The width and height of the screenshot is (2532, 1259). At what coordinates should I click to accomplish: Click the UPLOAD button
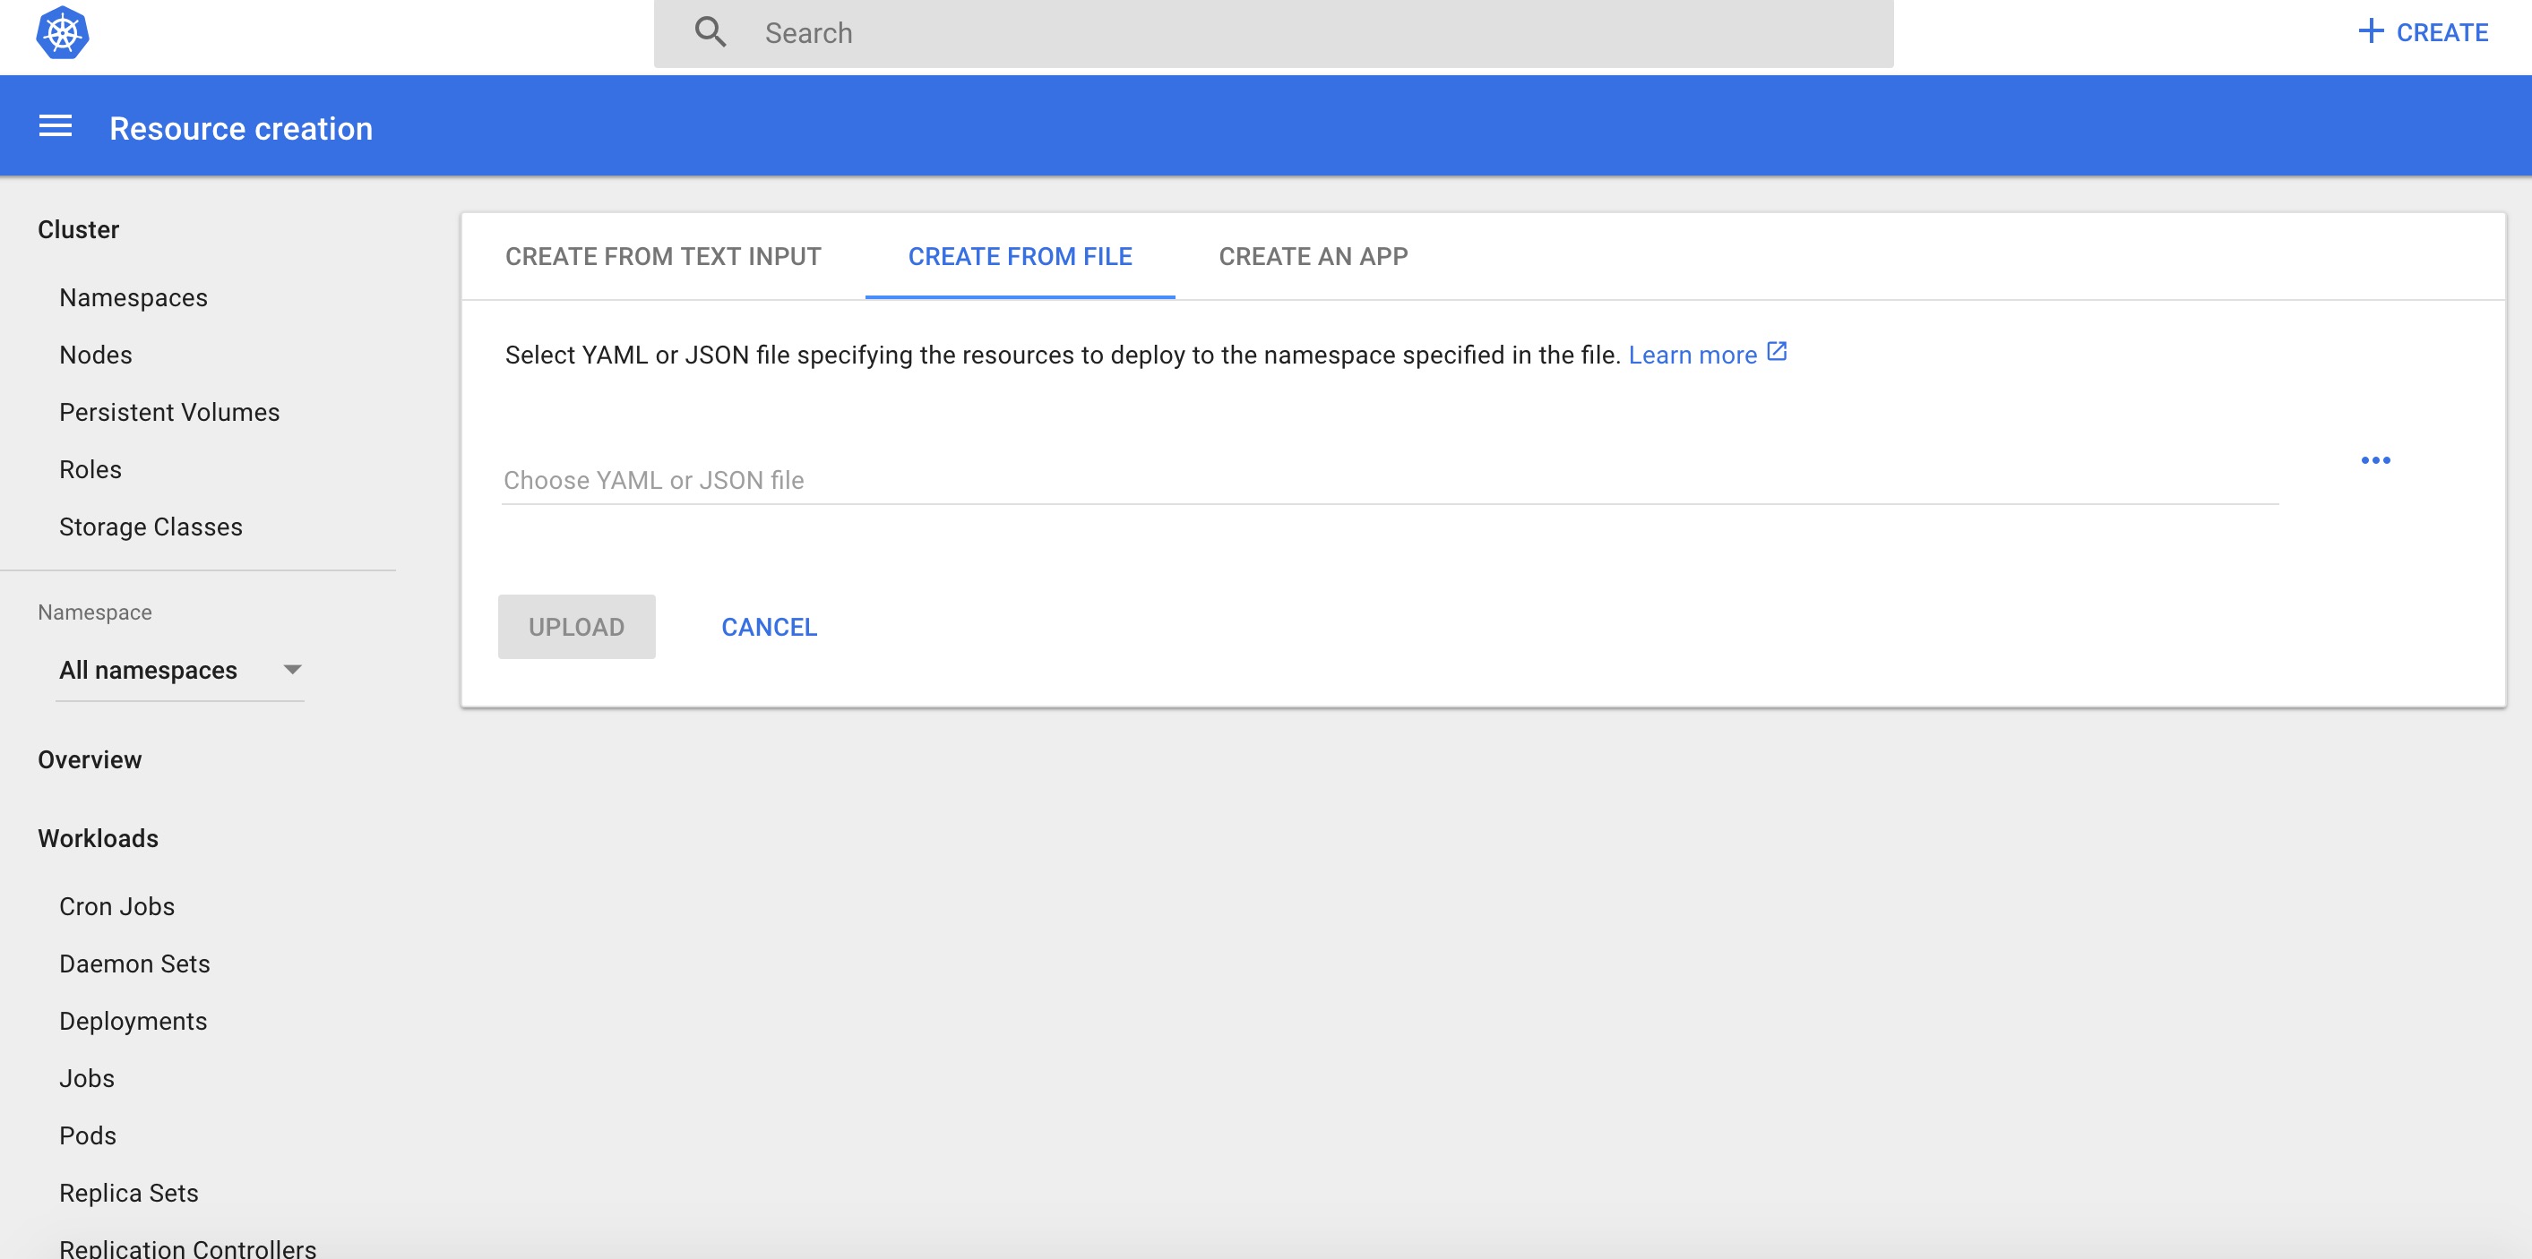(x=576, y=626)
